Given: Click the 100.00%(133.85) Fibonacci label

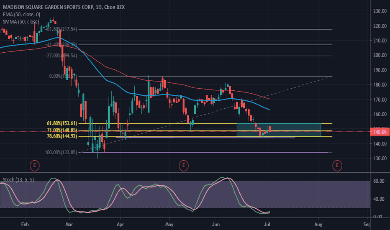Looking at the screenshot, I should (61, 152).
